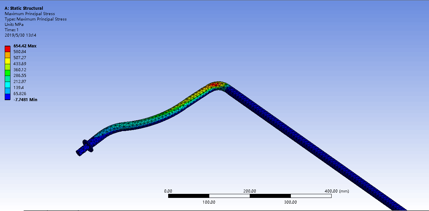Click the '139.4' legend value
The height and width of the screenshot is (211, 429).
(19, 87)
